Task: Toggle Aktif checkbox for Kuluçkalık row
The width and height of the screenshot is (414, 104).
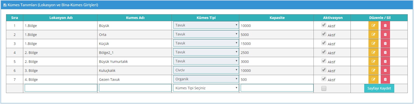Action: (x=324, y=70)
